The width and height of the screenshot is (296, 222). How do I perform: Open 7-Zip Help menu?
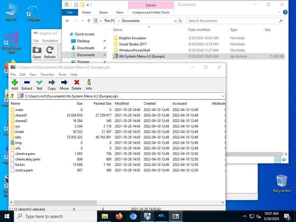[74, 75]
